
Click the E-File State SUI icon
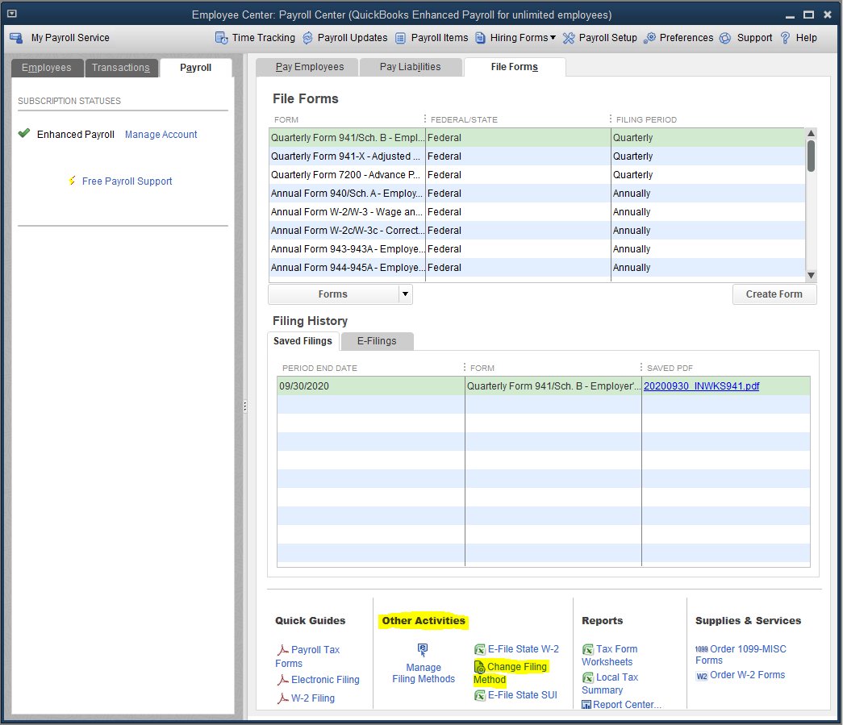click(x=479, y=695)
